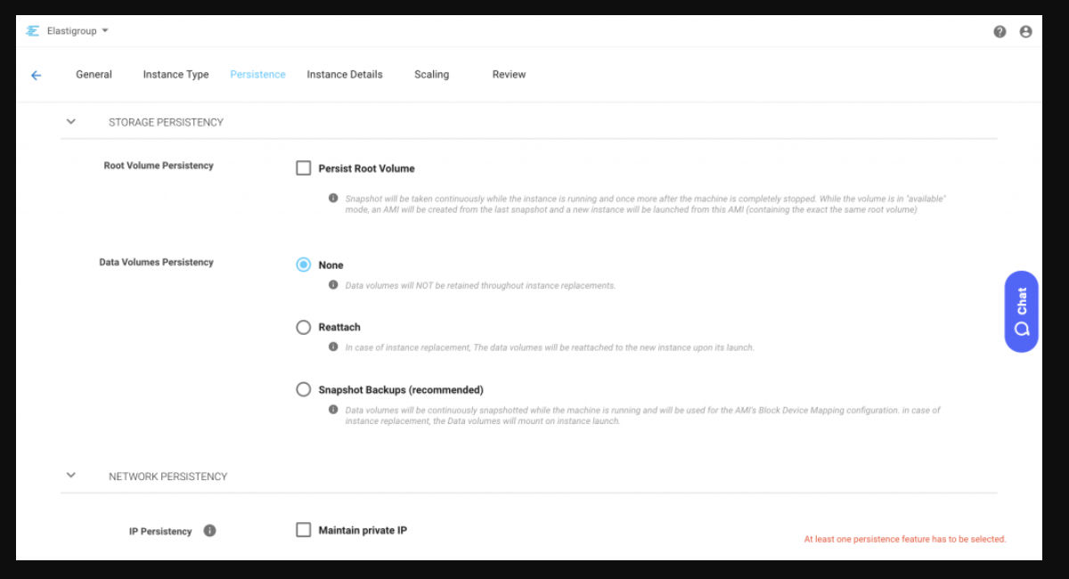The height and width of the screenshot is (579, 1069).
Task: Click the IP Persistency info icon
Action: click(209, 531)
